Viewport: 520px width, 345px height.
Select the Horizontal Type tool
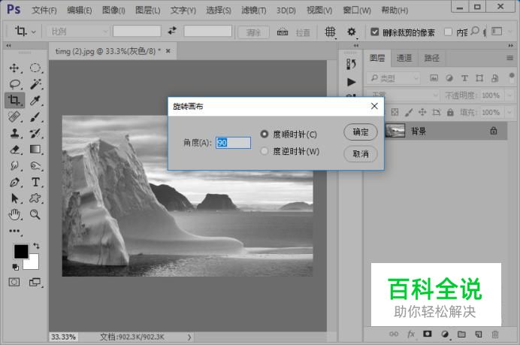click(x=35, y=182)
